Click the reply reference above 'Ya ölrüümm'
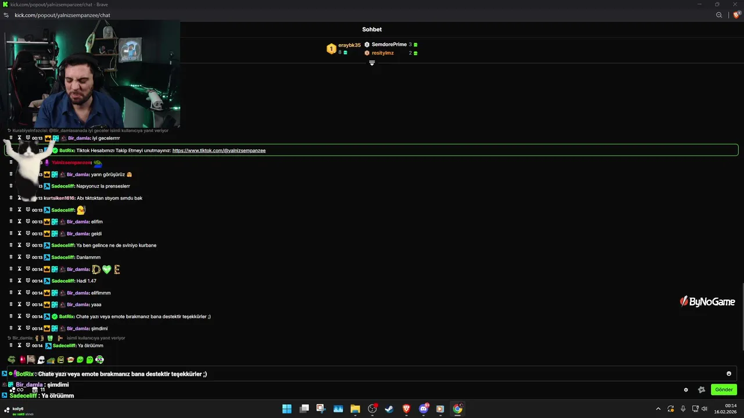This screenshot has width=744, height=418. tap(66, 338)
